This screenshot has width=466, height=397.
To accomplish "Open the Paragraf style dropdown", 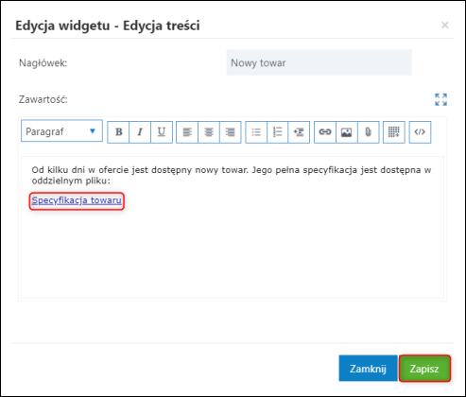I will tap(61, 130).
